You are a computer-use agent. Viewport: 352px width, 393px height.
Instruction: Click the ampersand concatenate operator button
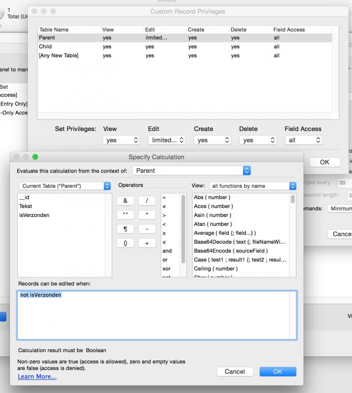pyautogui.click(x=125, y=201)
